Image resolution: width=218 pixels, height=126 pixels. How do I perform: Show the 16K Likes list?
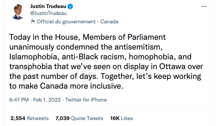[121, 118]
